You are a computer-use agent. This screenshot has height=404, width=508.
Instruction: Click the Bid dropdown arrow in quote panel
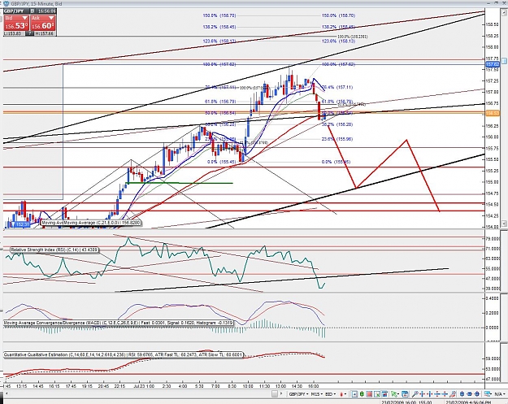(x=24, y=18)
